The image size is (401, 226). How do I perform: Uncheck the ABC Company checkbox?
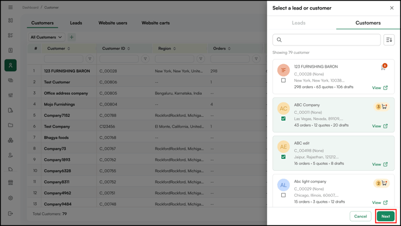pyautogui.click(x=283, y=119)
